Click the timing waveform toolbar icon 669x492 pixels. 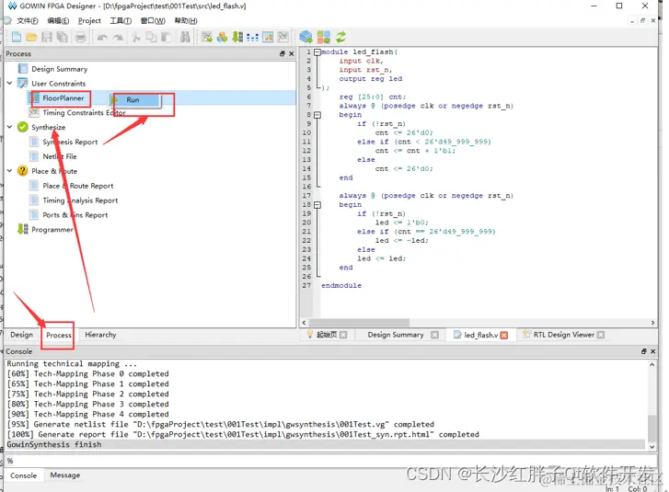tap(283, 38)
